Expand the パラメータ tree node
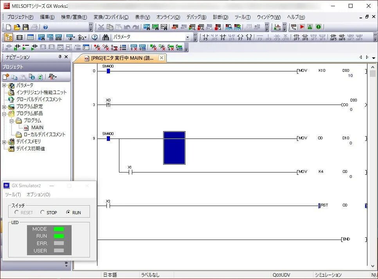Viewport: 378px width, 279px height. click(4, 85)
